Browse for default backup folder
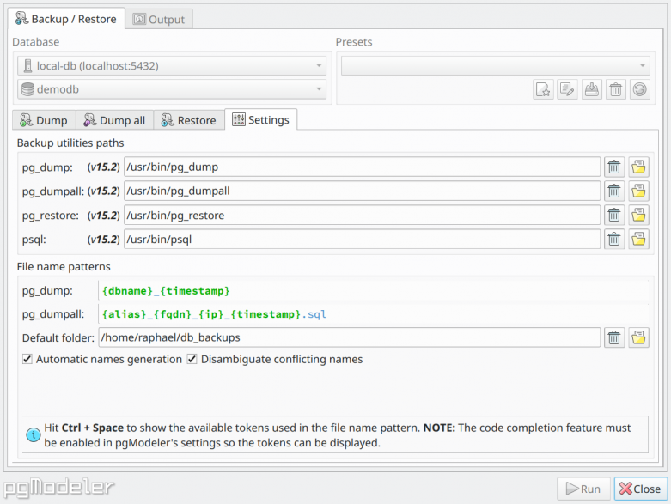Viewport: 671px width, 504px height. (x=638, y=337)
